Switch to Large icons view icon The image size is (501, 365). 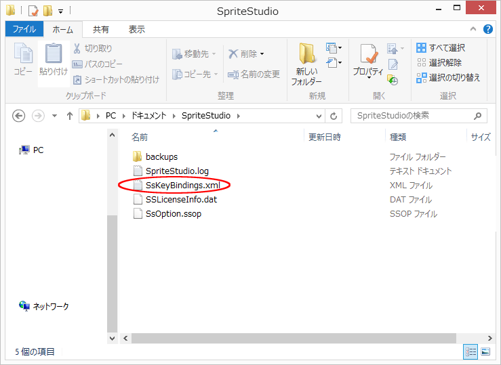tap(485, 351)
